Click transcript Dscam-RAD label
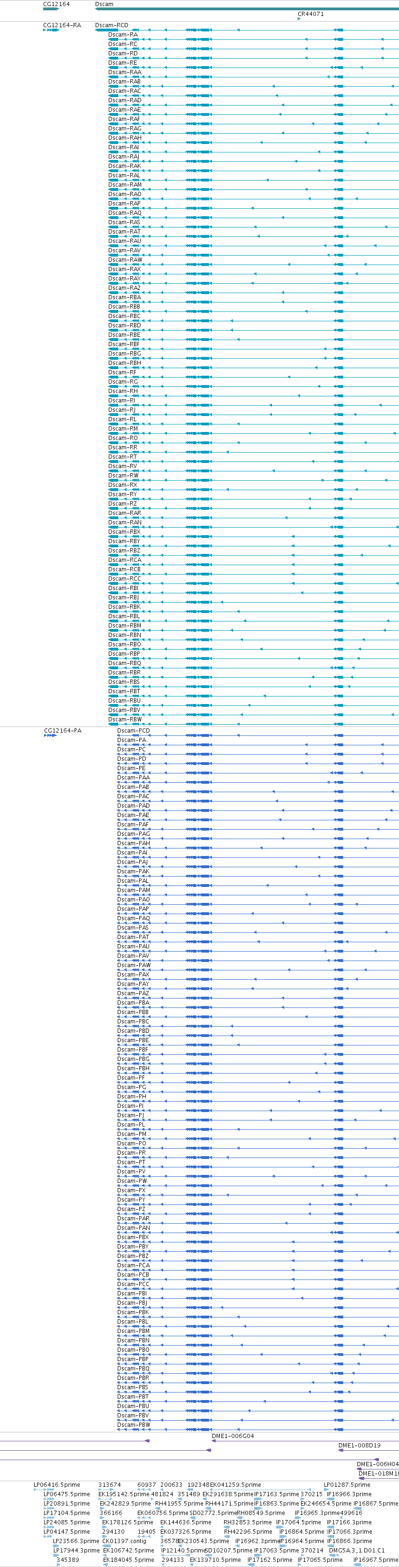 (124, 100)
